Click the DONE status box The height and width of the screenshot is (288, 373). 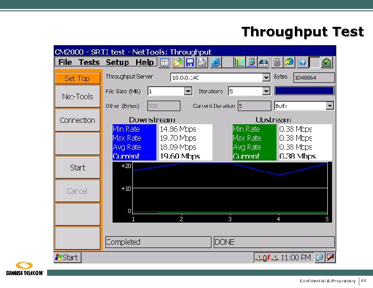(x=274, y=242)
